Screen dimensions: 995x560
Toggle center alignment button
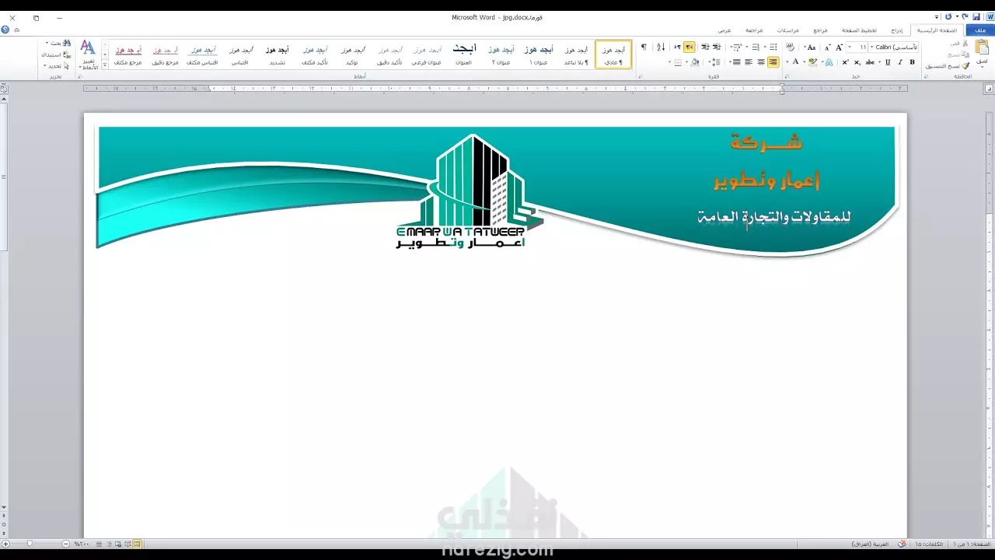click(760, 62)
